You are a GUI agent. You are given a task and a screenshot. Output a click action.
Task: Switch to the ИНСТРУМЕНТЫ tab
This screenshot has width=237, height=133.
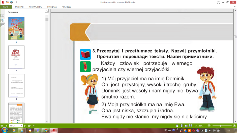(35, 7)
